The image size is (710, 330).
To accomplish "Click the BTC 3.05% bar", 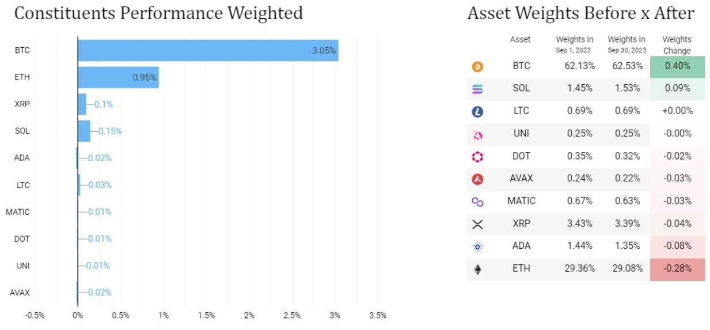I will [207, 50].
